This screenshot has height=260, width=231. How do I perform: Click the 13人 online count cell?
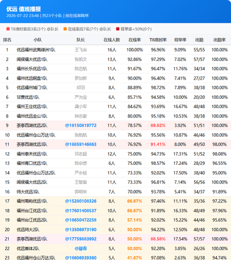point(112,59)
